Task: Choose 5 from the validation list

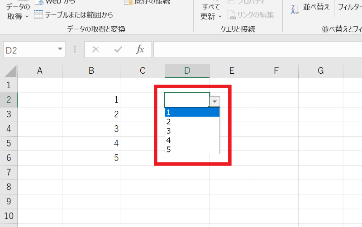Action: pyautogui.click(x=192, y=149)
